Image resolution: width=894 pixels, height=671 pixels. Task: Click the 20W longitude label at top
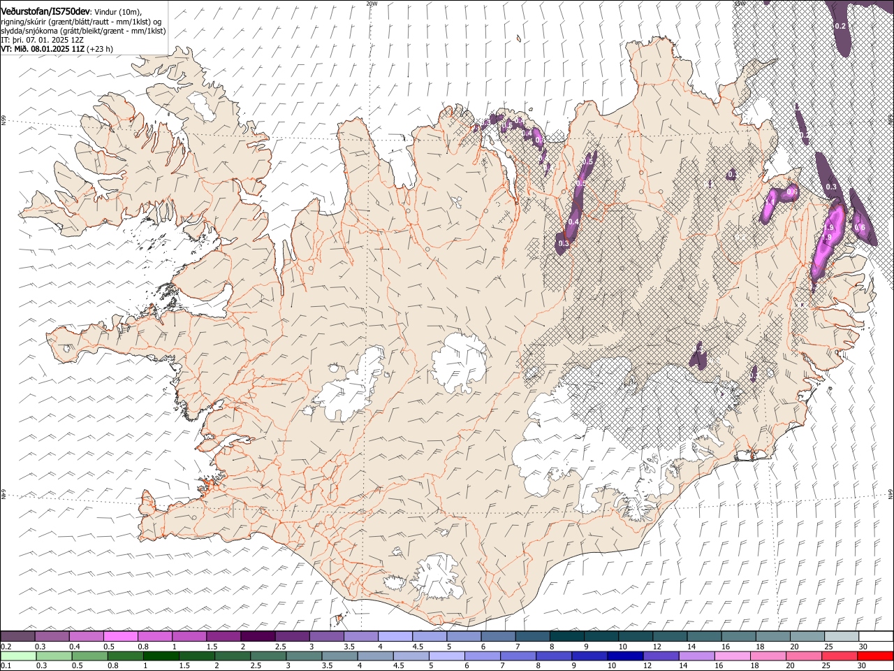(372, 3)
